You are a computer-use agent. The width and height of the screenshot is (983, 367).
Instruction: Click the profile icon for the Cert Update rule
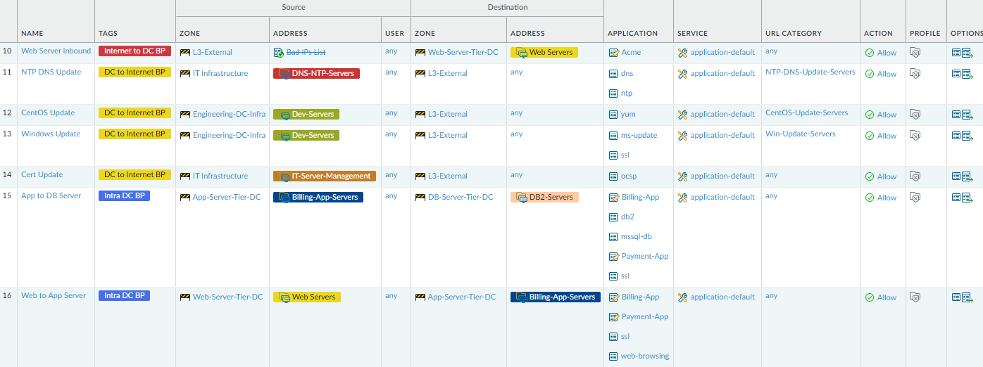[915, 176]
